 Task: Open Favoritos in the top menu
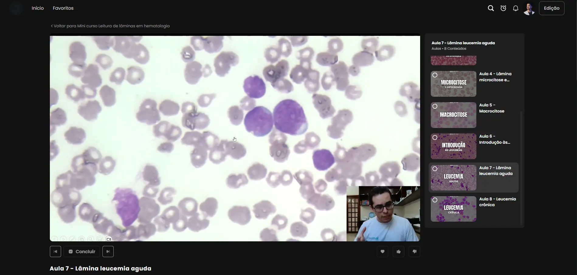[63, 8]
